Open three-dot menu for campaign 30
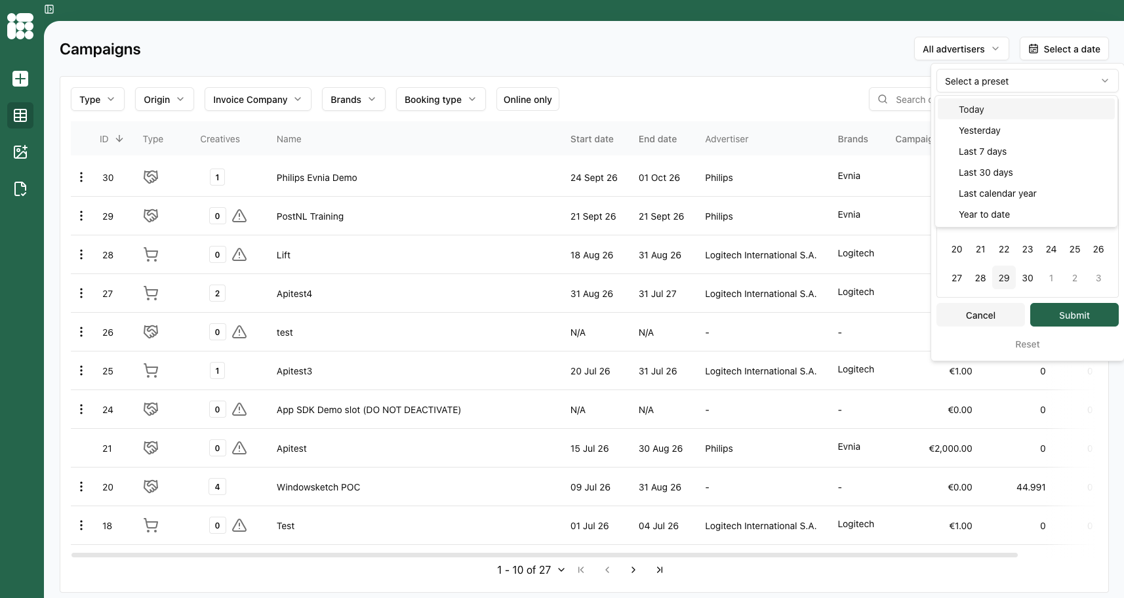Viewport: 1124px width, 598px height. pos(81,177)
